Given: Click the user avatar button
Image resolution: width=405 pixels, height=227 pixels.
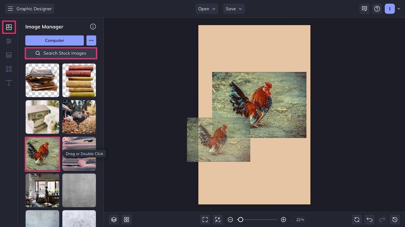Looking at the screenshot, I should coord(390,9).
